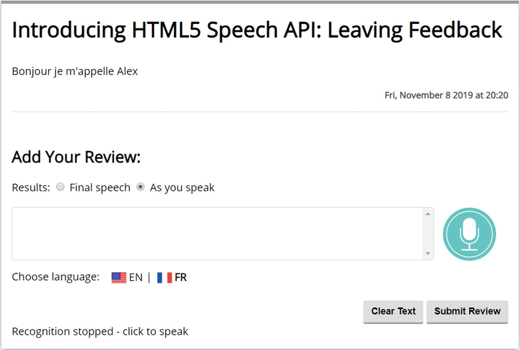The width and height of the screenshot is (520, 350).
Task: Click the review text Bonjour je m'appelle Alex
Action: point(75,71)
